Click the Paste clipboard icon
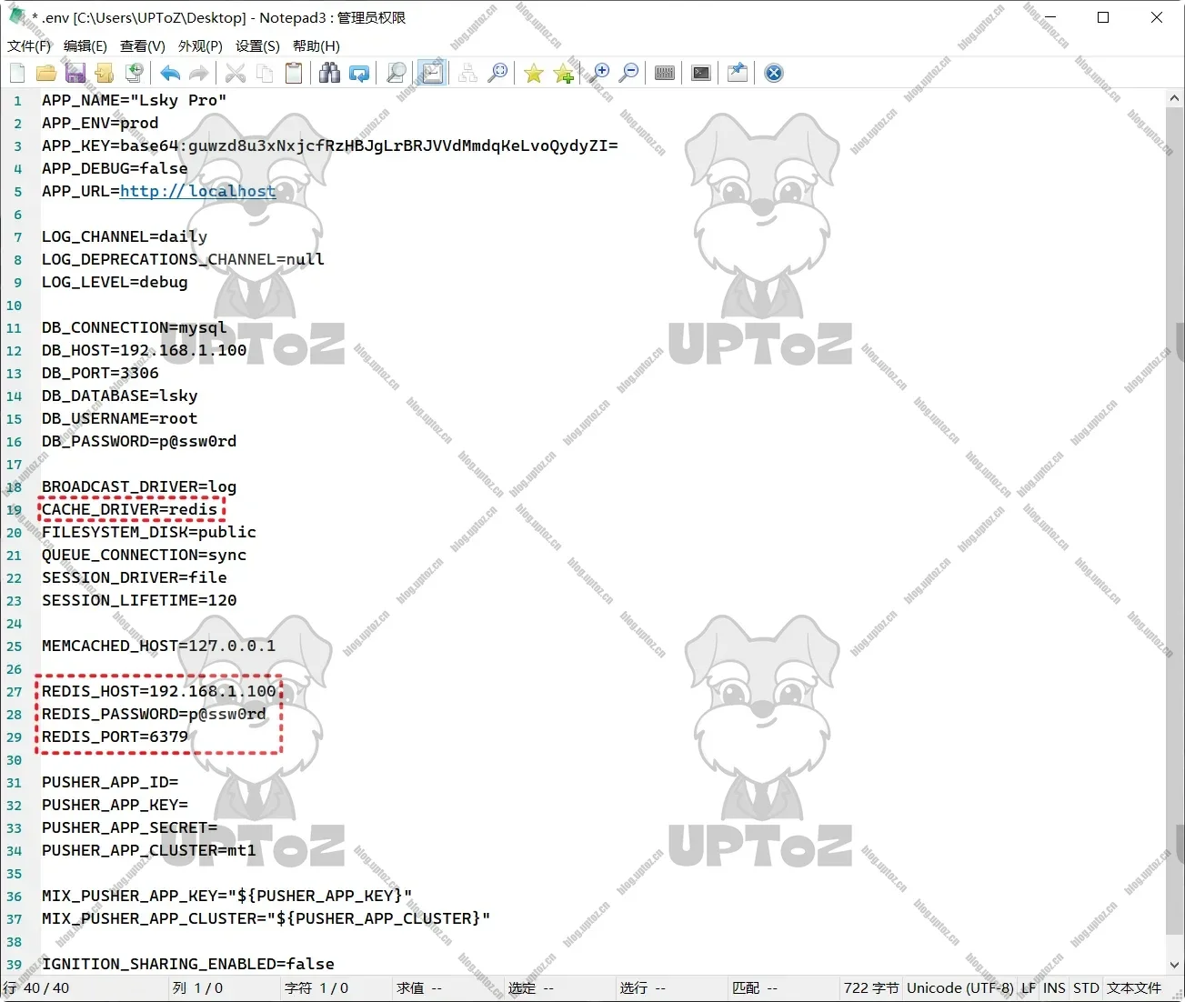Viewport: 1185px width, 1002px height. tap(294, 74)
